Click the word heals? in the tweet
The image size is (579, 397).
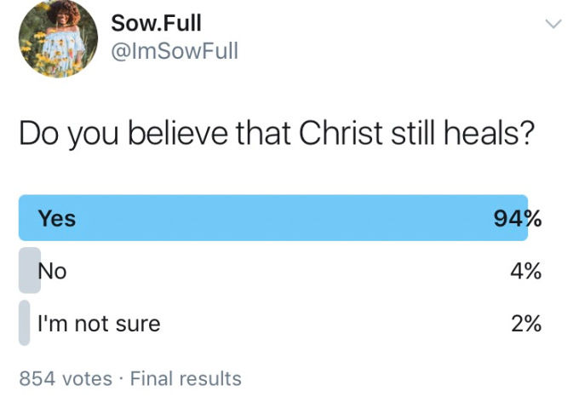(x=490, y=133)
